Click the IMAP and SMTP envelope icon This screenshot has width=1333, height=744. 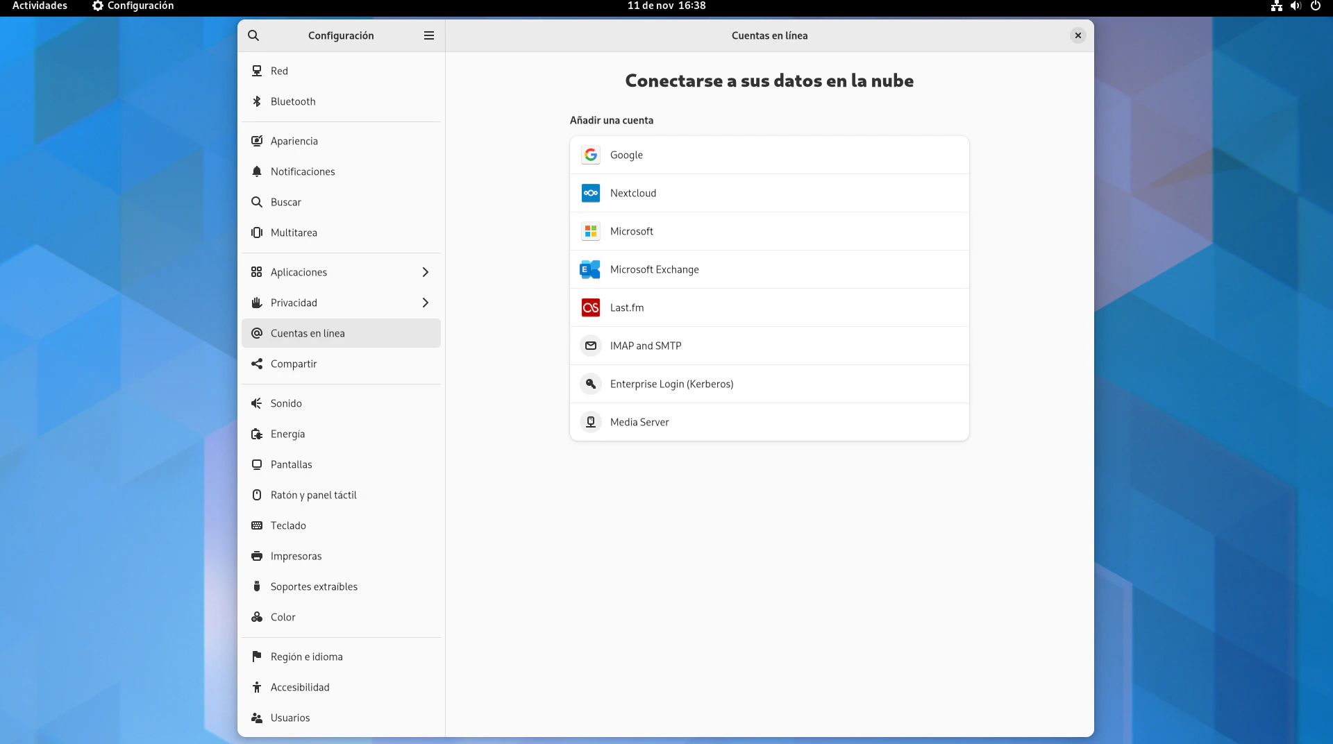591,346
